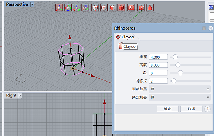214x136 pixels.
Task: Enable face selection mode cube icon
Action: [x=113, y=7]
